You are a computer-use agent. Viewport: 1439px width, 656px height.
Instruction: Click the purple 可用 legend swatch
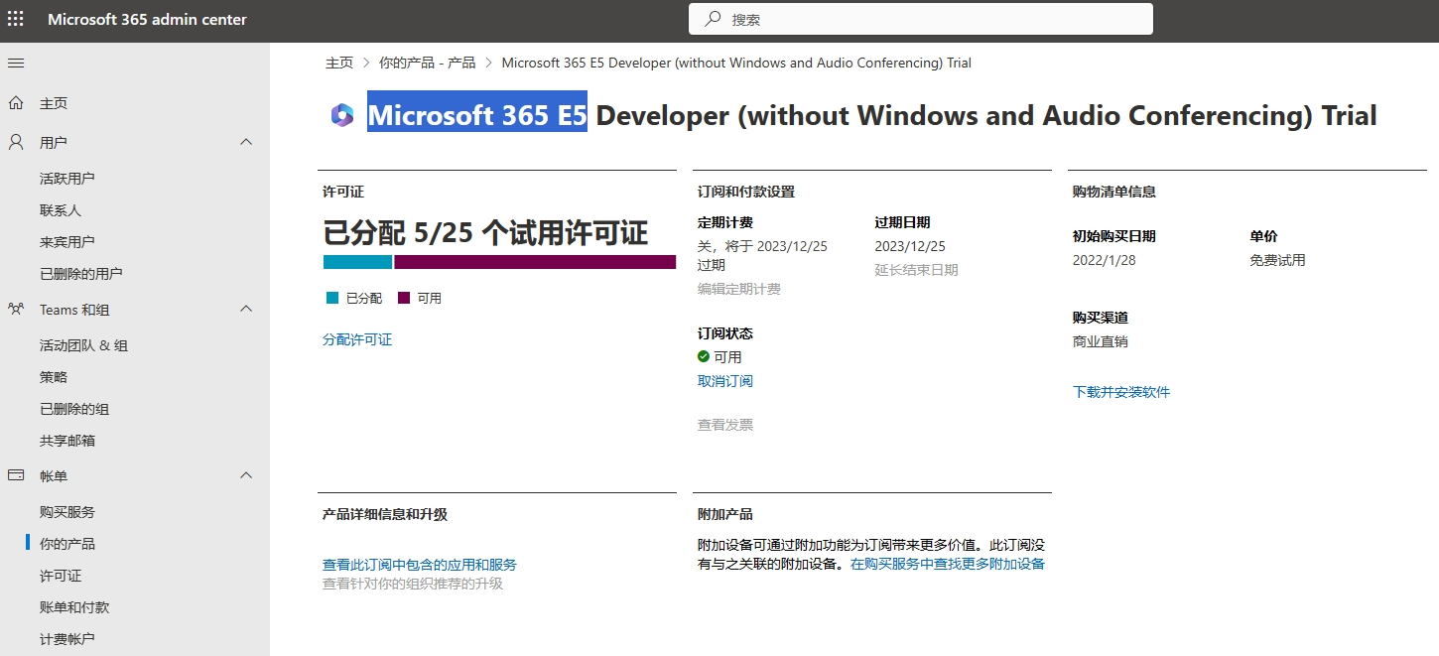tap(404, 298)
